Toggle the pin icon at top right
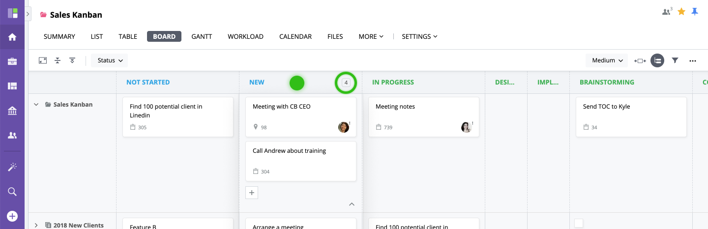Screen dimensions: 708x229 [695, 11]
